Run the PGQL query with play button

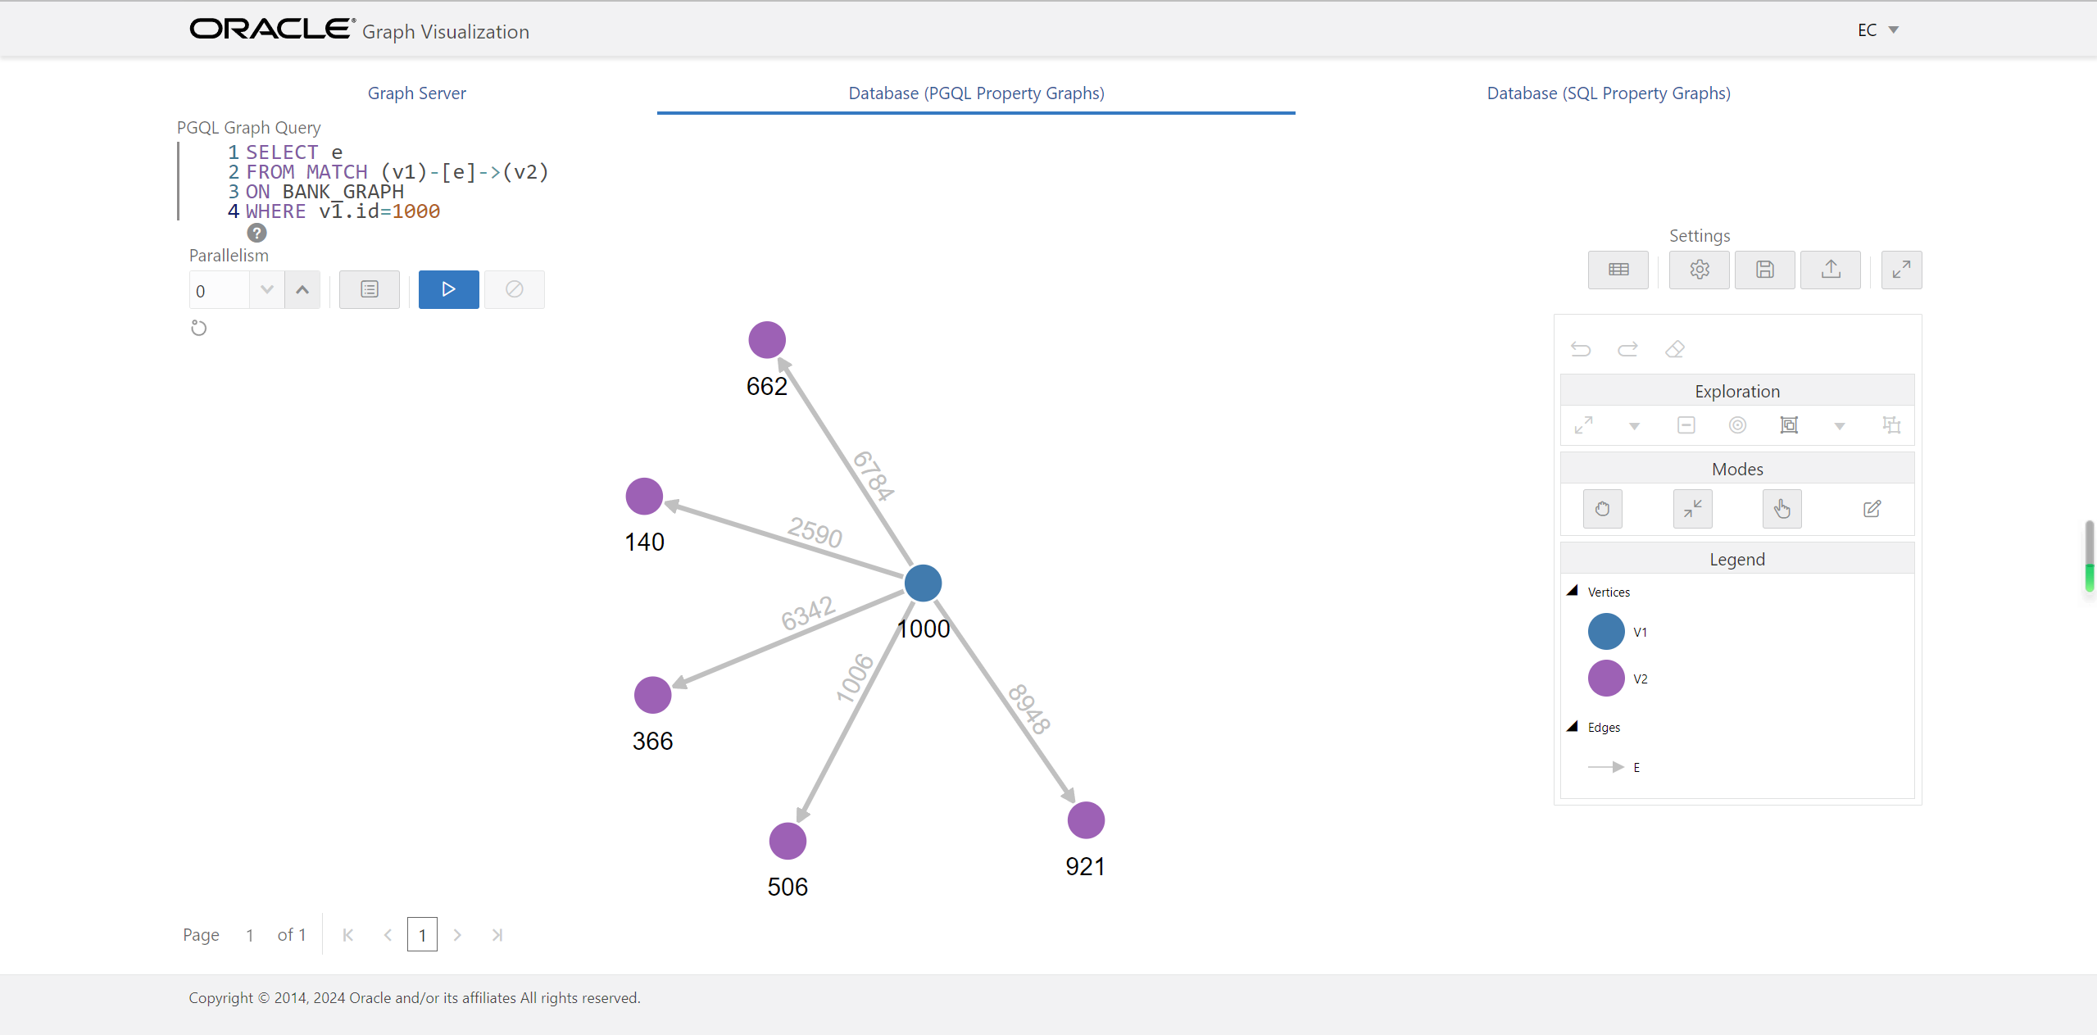[x=448, y=289]
